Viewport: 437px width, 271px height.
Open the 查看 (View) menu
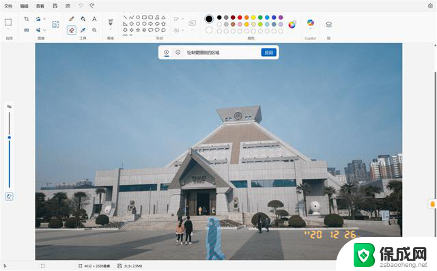(x=40, y=6)
